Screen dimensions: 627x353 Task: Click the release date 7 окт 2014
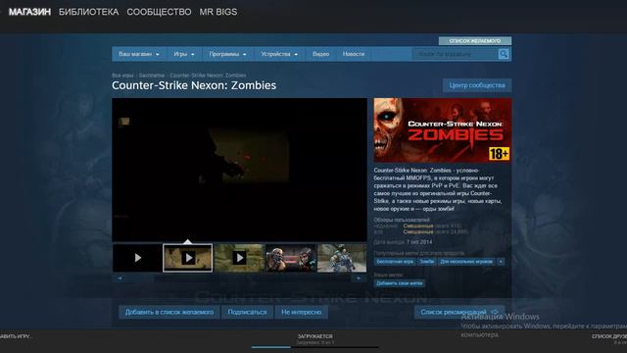419,242
